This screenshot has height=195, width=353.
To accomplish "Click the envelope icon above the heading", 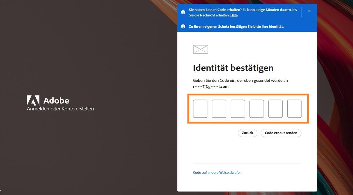I will [x=200, y=49].
